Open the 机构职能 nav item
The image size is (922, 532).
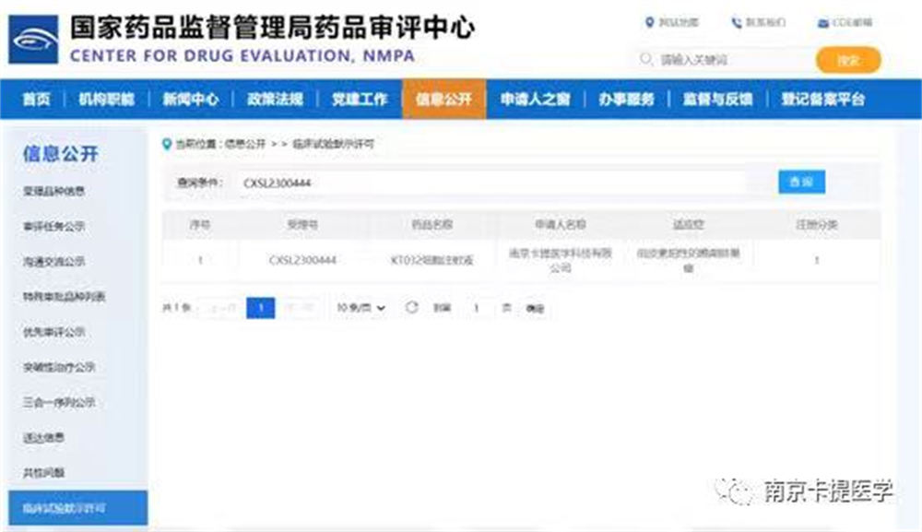coord(106,99)
